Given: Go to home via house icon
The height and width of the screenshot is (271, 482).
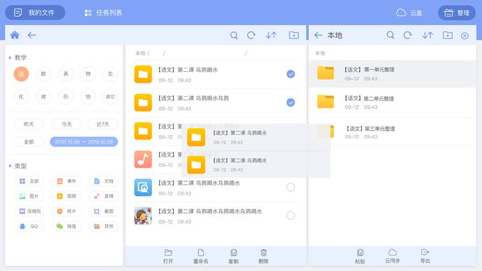Looking at the screenshot, I should tap(15, 36).
